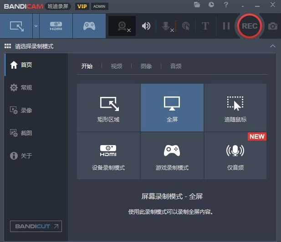Expand the screen recording mode dropdown arrow
Image resolution: width=281 pixels, height=242 pixels.
(36, 26)
